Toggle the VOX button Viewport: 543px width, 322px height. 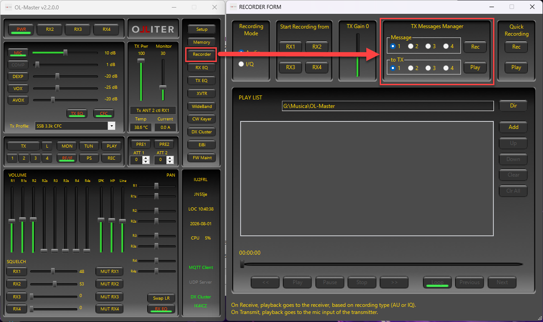18,88
